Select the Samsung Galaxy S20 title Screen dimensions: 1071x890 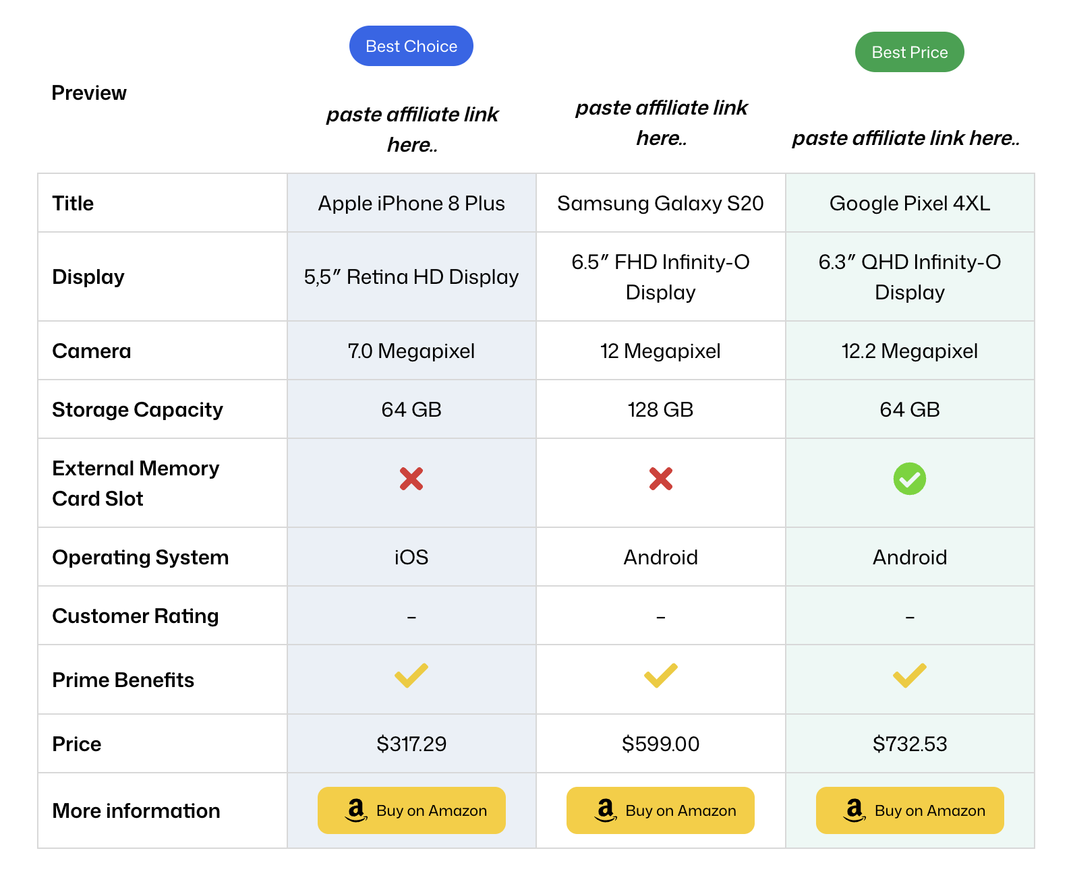661,204
